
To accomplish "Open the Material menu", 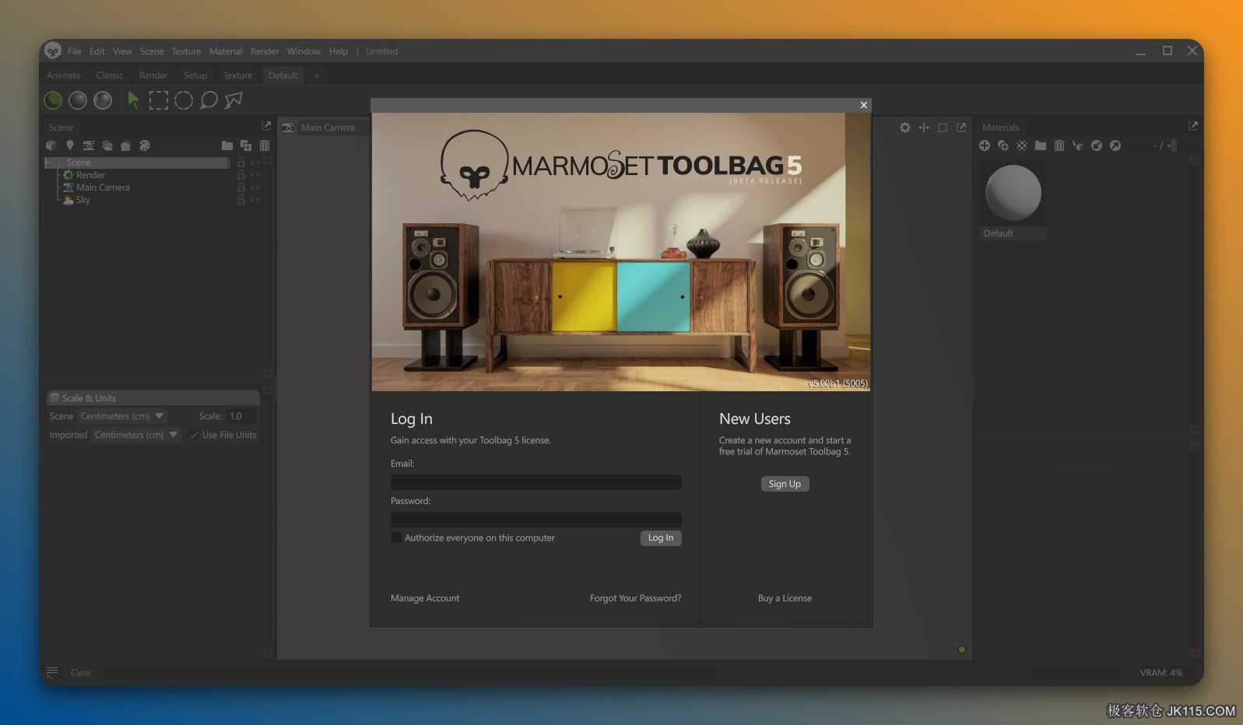I will 226,51.
